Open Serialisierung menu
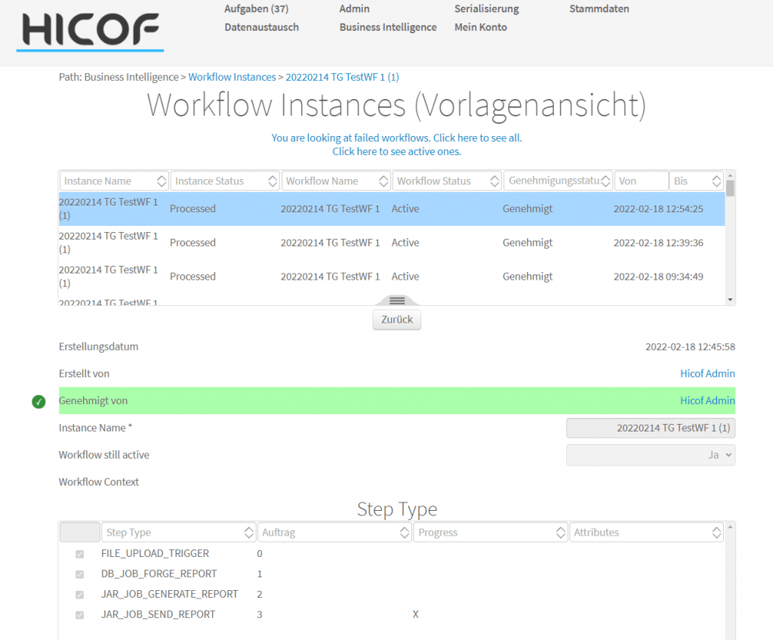Screen dimensions: 773x640 point(487,9)
